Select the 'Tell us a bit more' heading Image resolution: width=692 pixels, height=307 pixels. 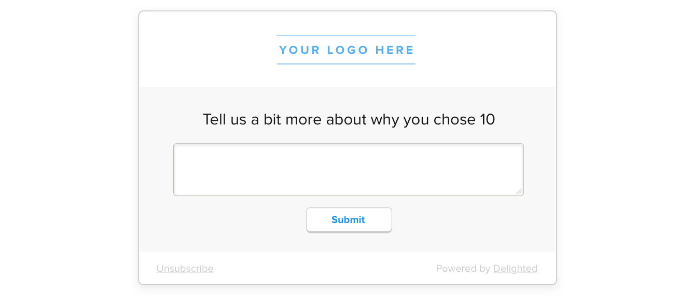coord(349,119)
